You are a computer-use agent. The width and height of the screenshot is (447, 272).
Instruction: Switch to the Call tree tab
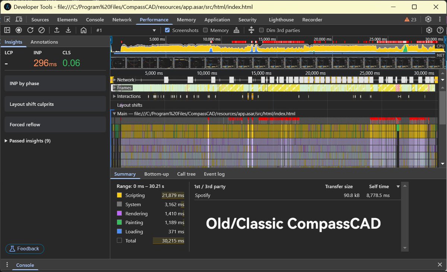pyautogui.click(x=186, y=174)
